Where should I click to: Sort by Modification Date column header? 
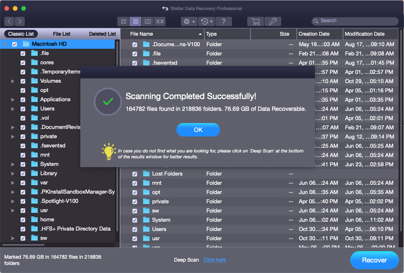click(x=370, y=34)
